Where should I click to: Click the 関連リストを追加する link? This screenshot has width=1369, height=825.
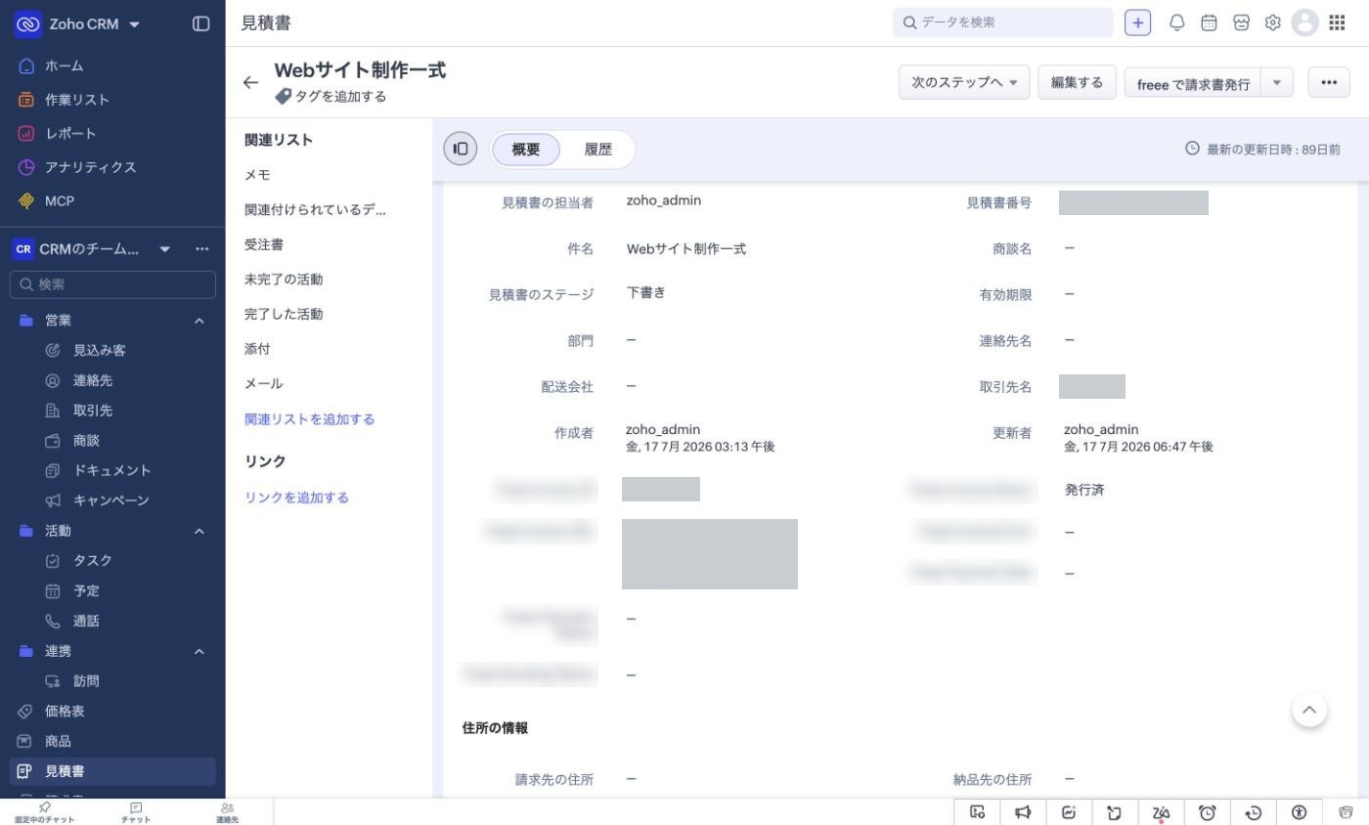click(309, 419)
